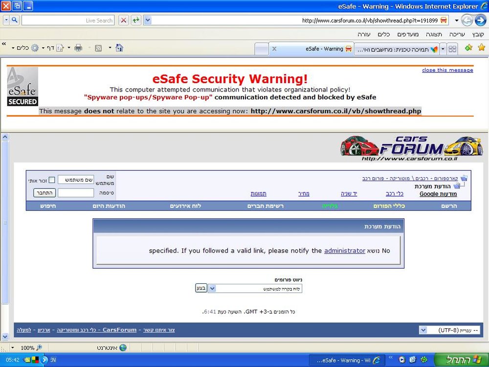Click the administrator link

click(345, 251)
